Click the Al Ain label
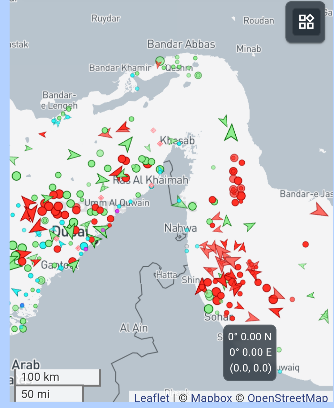334x408 pixels. (134, 328)
